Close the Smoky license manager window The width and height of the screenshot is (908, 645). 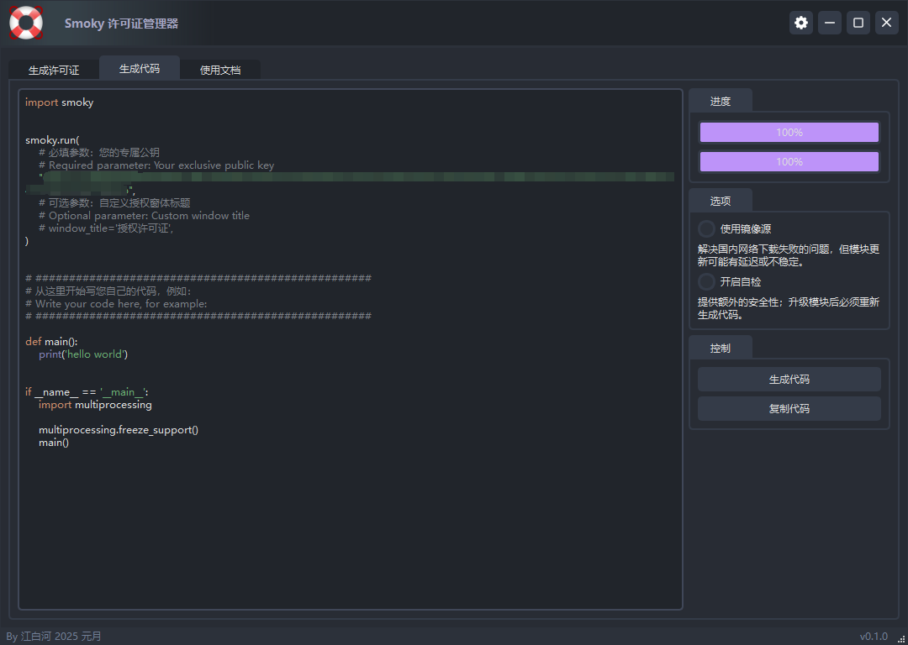(x=886, y=23)
